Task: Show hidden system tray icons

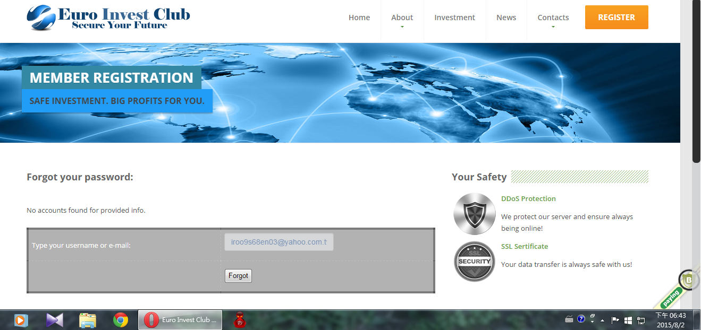Action: coord(603,320)
